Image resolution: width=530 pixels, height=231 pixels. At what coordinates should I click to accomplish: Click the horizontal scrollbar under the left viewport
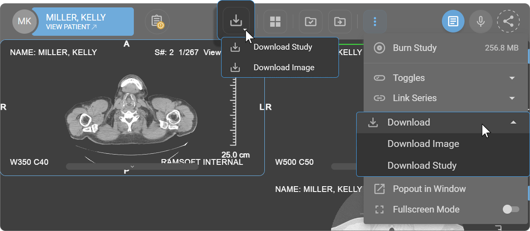click(132, 167)
